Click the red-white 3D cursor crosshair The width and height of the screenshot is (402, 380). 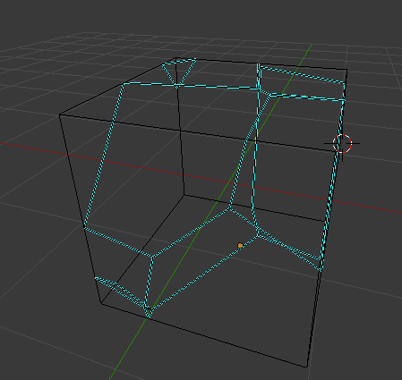(342, 144)
